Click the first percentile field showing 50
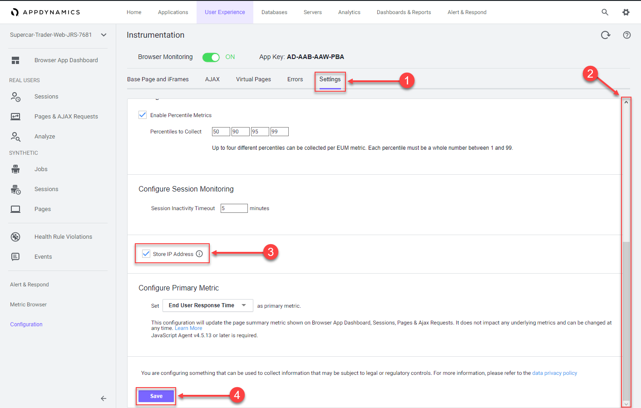Screen dimensions: 641x408 point(221,132)
